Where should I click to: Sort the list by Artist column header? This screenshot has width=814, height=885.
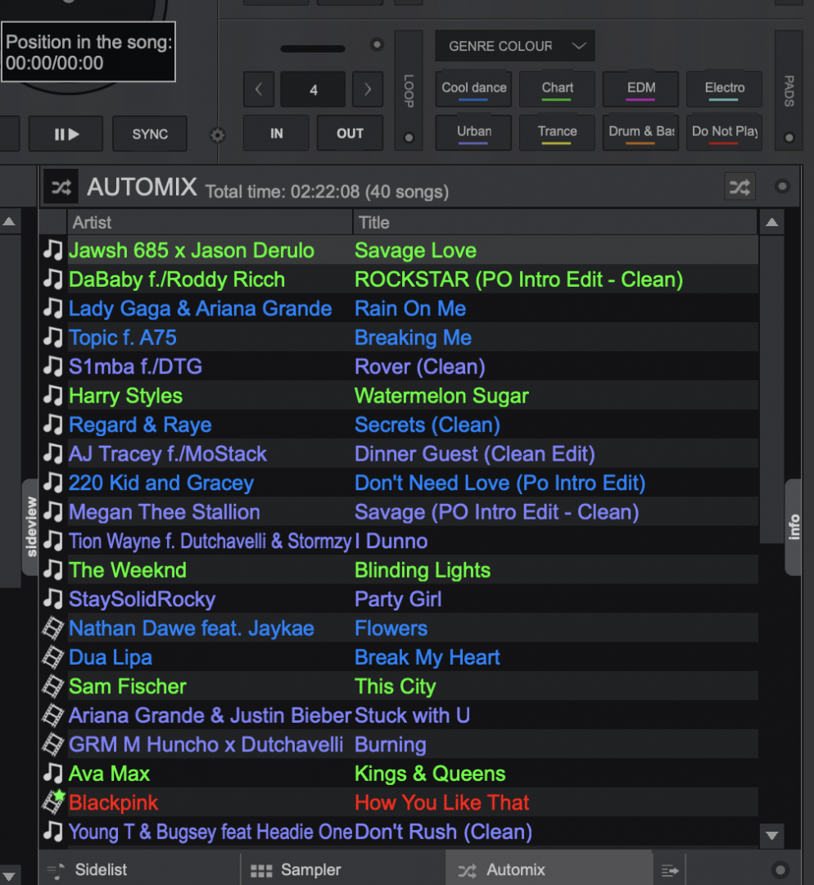click(210, 222)
